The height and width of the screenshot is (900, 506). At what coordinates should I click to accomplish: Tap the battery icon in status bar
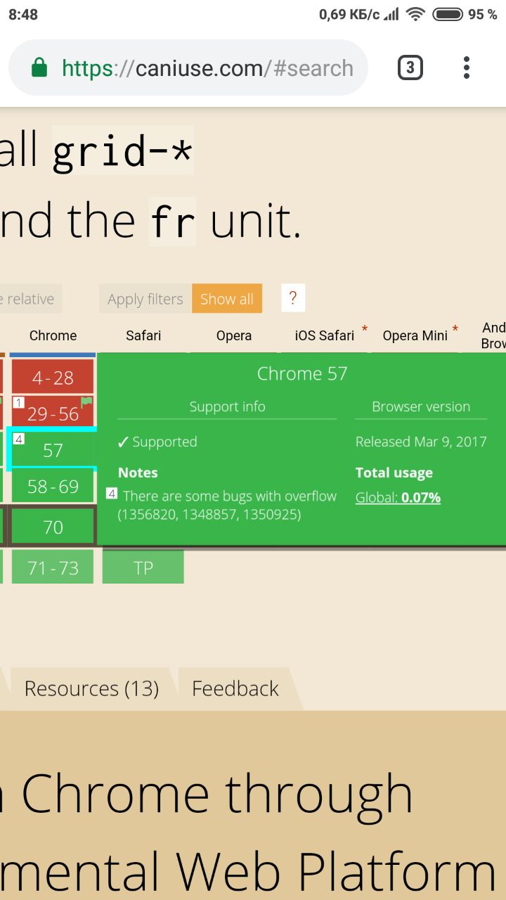pyautogui.click(x=447, y=14)
